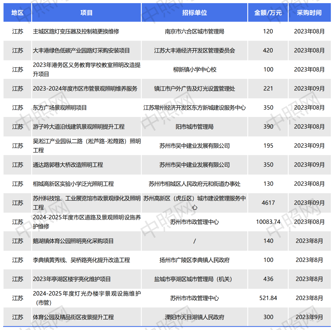Image resolution: width=334 pixels, height=330 pixels.
Task: Click amount value 10083.74
Action: 268,222
